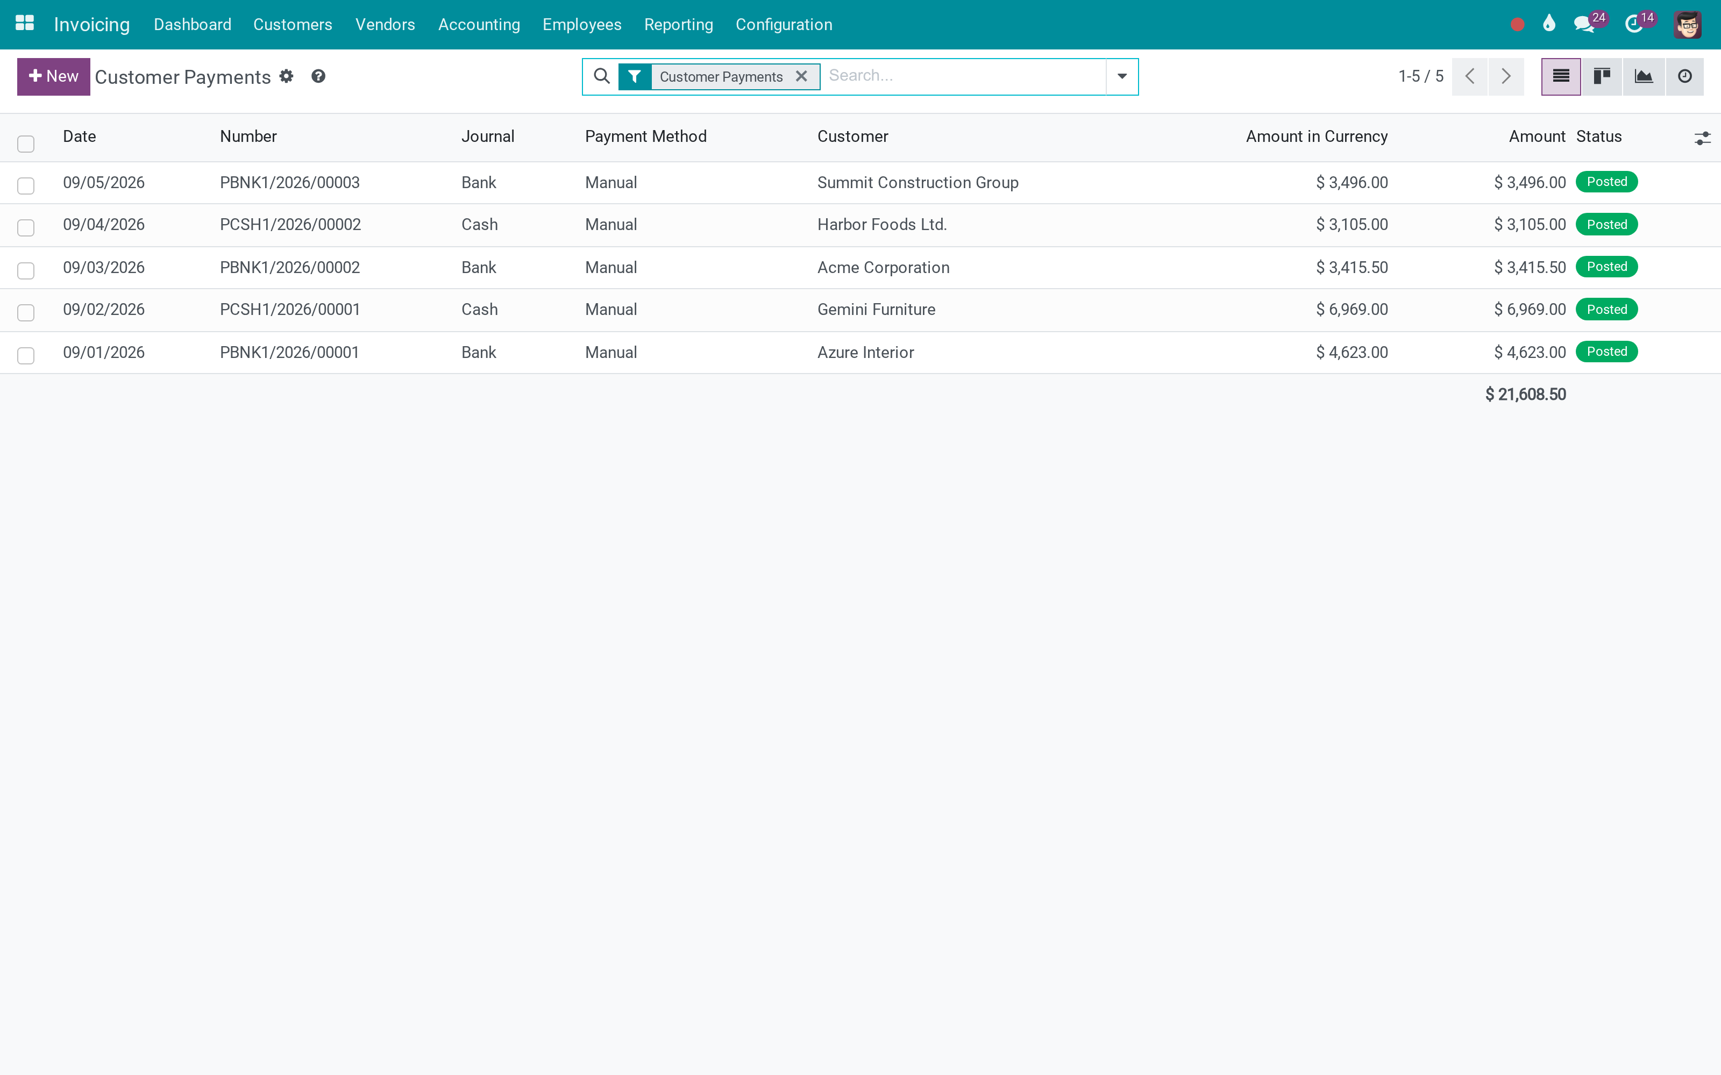The height and width of the screenshot is (1075, 1721).
Task: Go to previous page of records
Action: [1469, 77]
